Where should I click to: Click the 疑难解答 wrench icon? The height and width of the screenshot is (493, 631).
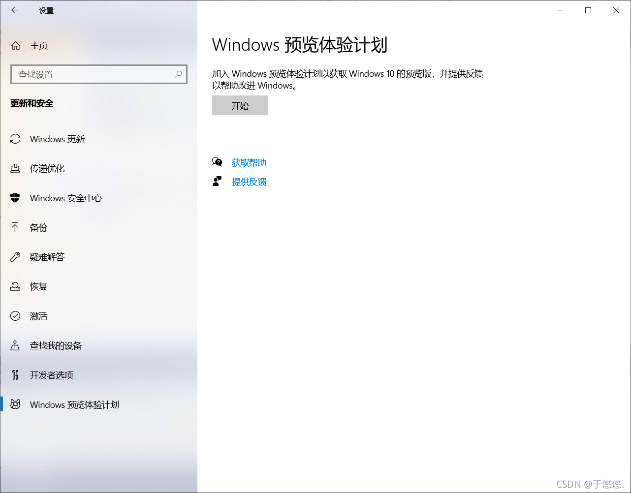point(15,257)
